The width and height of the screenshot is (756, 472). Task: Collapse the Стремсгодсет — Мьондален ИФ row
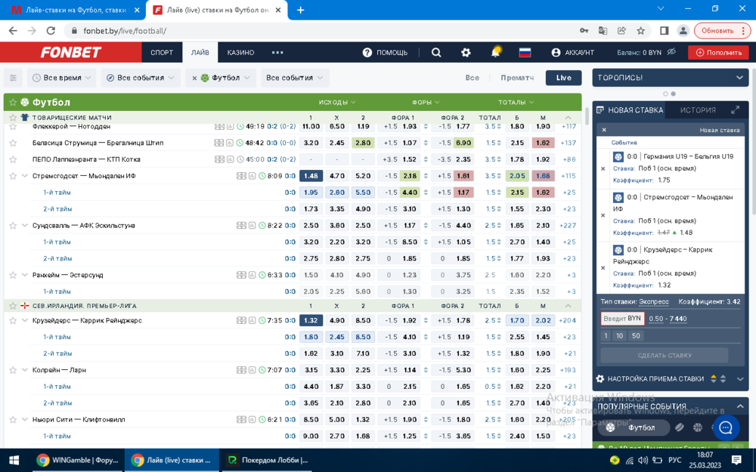point(25,176)
